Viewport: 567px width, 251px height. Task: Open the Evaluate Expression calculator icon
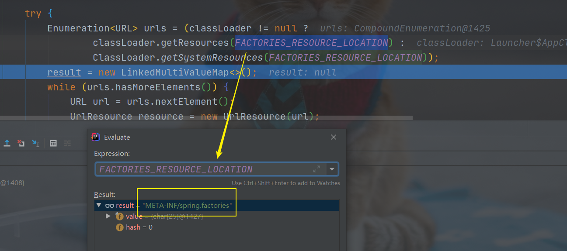tap(53, 143)
